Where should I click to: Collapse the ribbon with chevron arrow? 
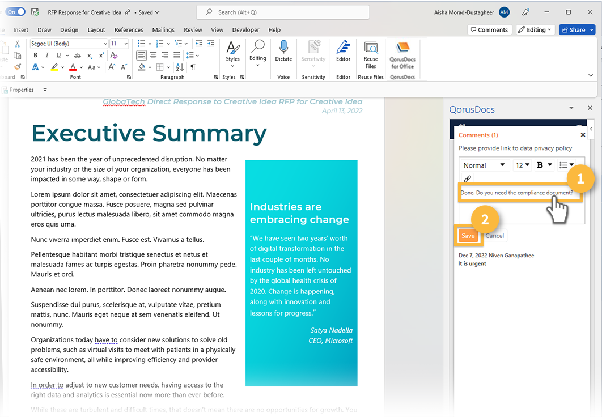pyautogui.click(x=591, y=75)
